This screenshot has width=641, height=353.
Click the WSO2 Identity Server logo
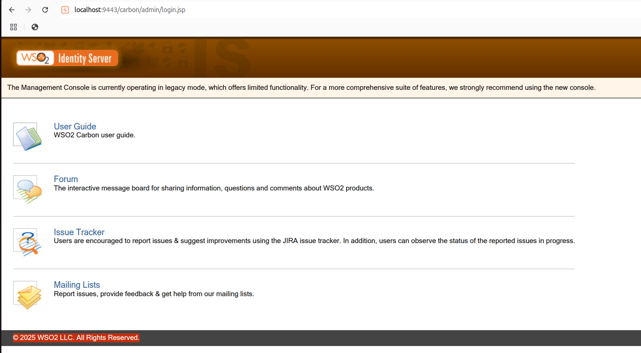[67, 58]
